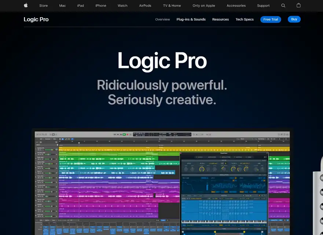
Task: Click the Logic Pro local nav title
Action: [36, 19]
